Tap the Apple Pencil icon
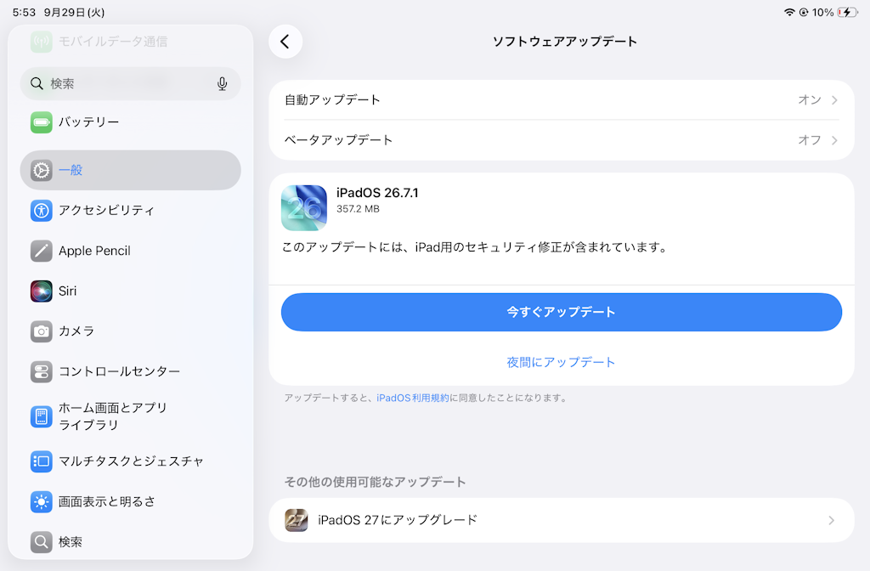Screen dimensions: 870x571 (41, 251)
